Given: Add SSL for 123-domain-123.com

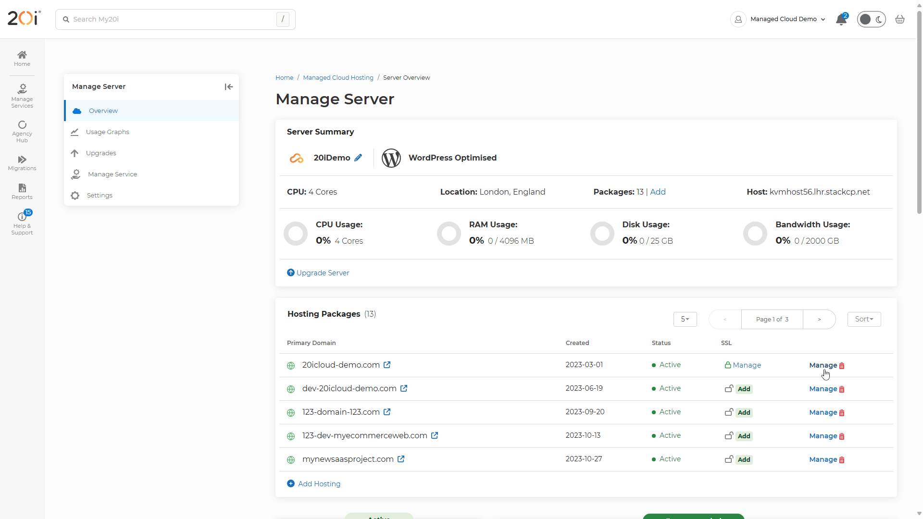Looking at the screenshot, I should [744, 412].
